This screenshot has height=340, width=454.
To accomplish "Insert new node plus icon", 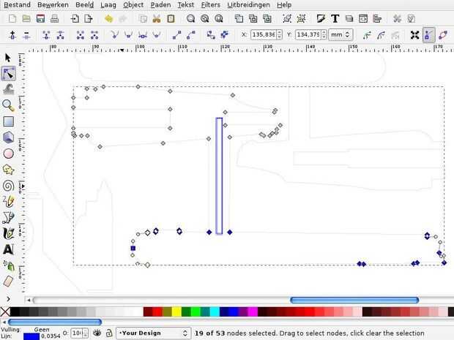I will pos(12,35).
